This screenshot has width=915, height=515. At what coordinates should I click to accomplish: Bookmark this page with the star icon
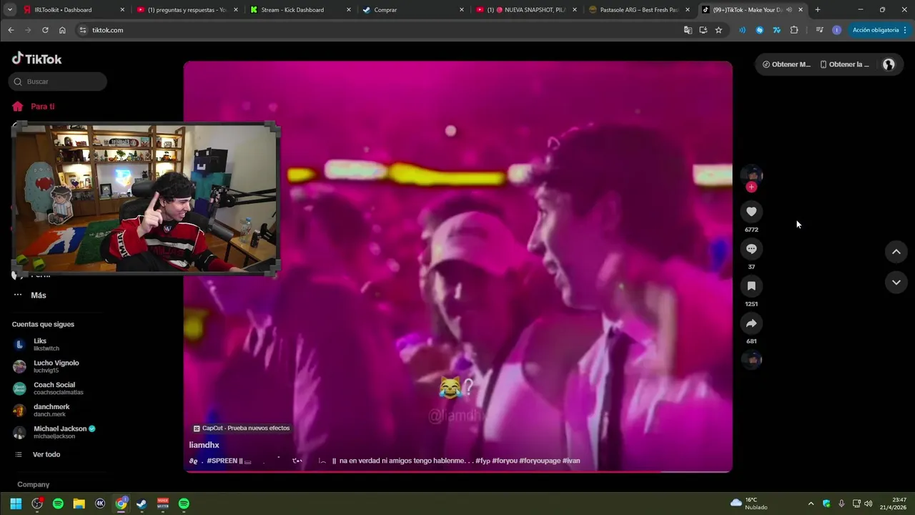718,30
